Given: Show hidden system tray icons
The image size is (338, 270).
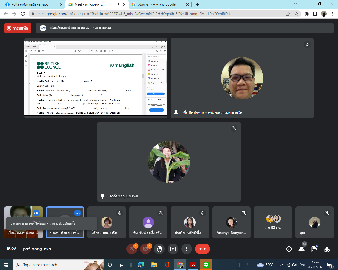Looking at the screenshot, I should (281, 265).
